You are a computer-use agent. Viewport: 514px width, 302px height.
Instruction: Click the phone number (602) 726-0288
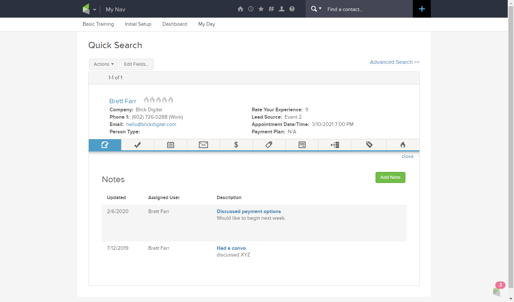click(149, 117)
